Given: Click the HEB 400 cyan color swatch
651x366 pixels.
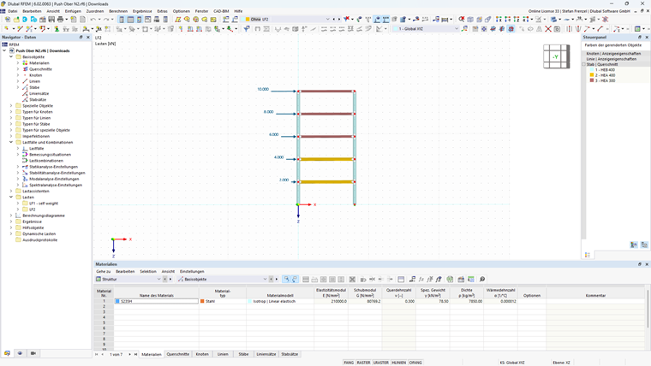Looking at the screenshot, I should [x=592, y=70].
